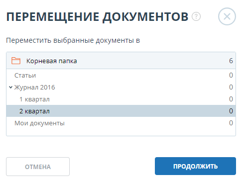Click the zero count beside 1 квартал
Screen dimensions: 244x180
[x=231, y=99]
